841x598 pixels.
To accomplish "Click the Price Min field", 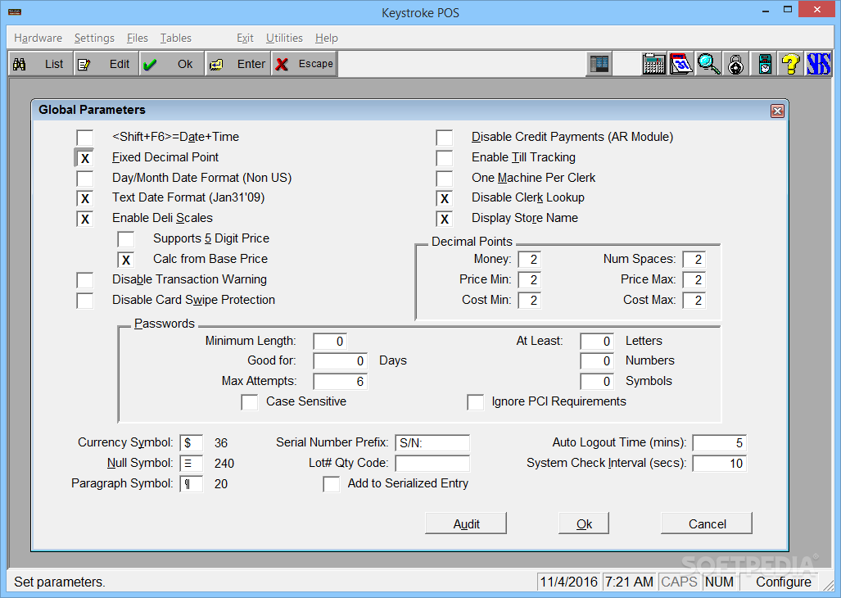I will (x=529, y=280).
